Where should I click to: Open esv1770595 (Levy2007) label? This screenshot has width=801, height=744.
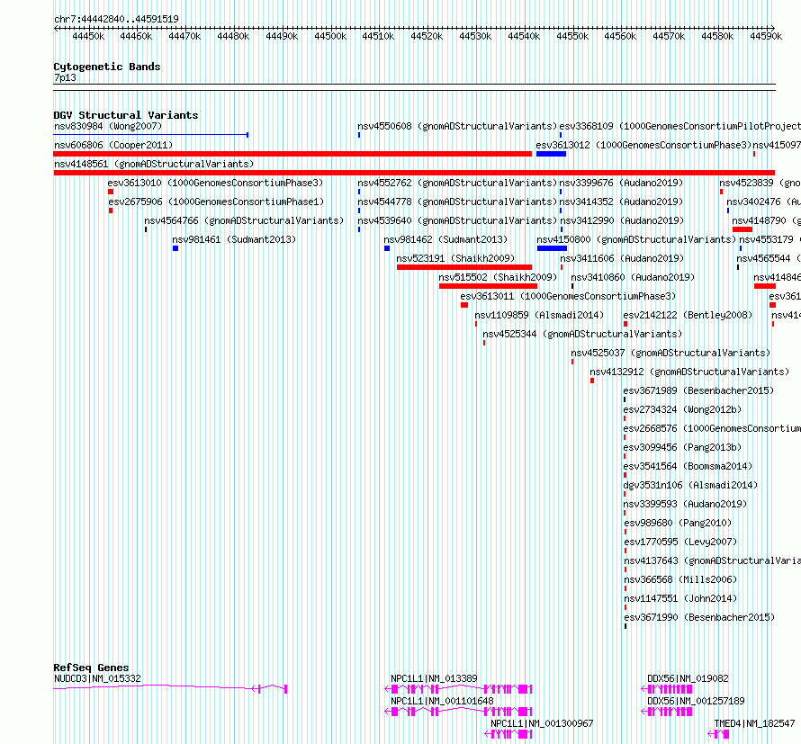(x=681, y=542)
